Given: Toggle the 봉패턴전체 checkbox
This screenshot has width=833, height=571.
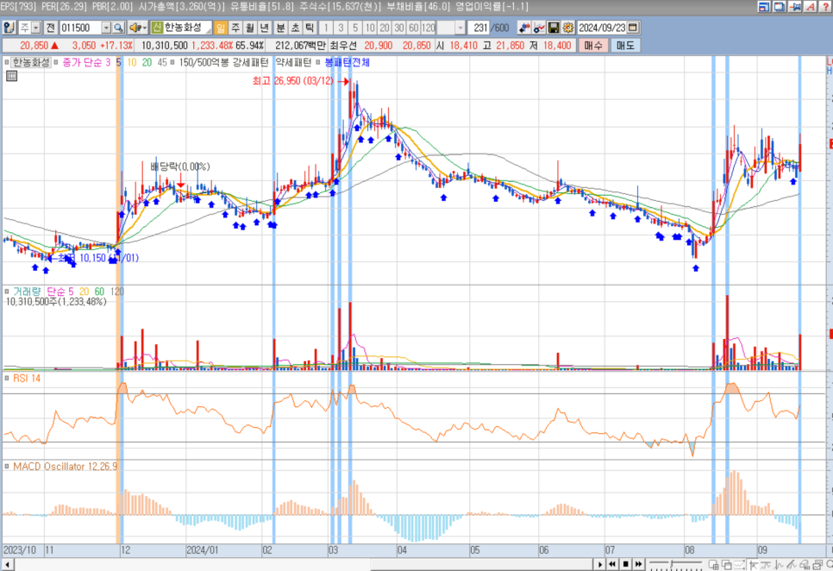Looking at the screenshot, I should [x=318, y=62].
